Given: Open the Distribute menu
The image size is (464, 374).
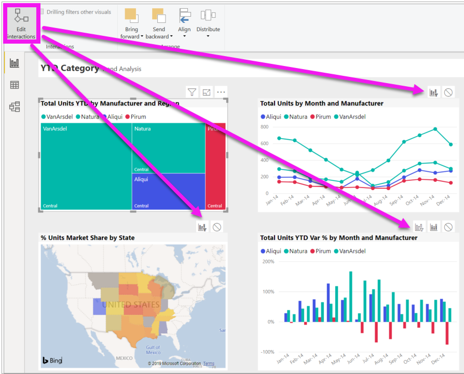Looking at the screenshot, I should (x=208, y=23).
